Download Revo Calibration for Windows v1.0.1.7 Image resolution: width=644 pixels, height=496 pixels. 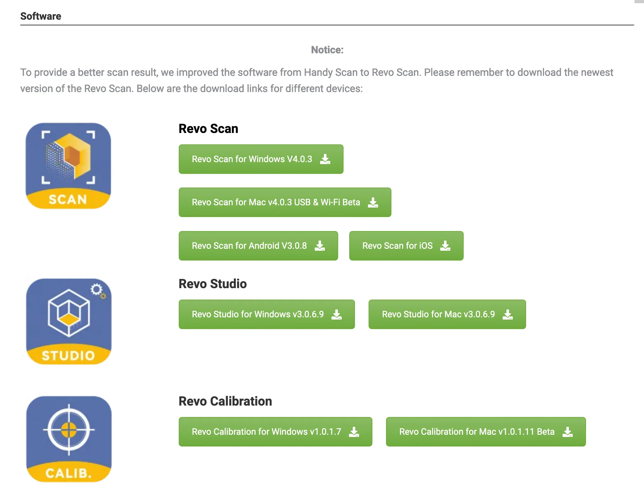click(275, 432)
